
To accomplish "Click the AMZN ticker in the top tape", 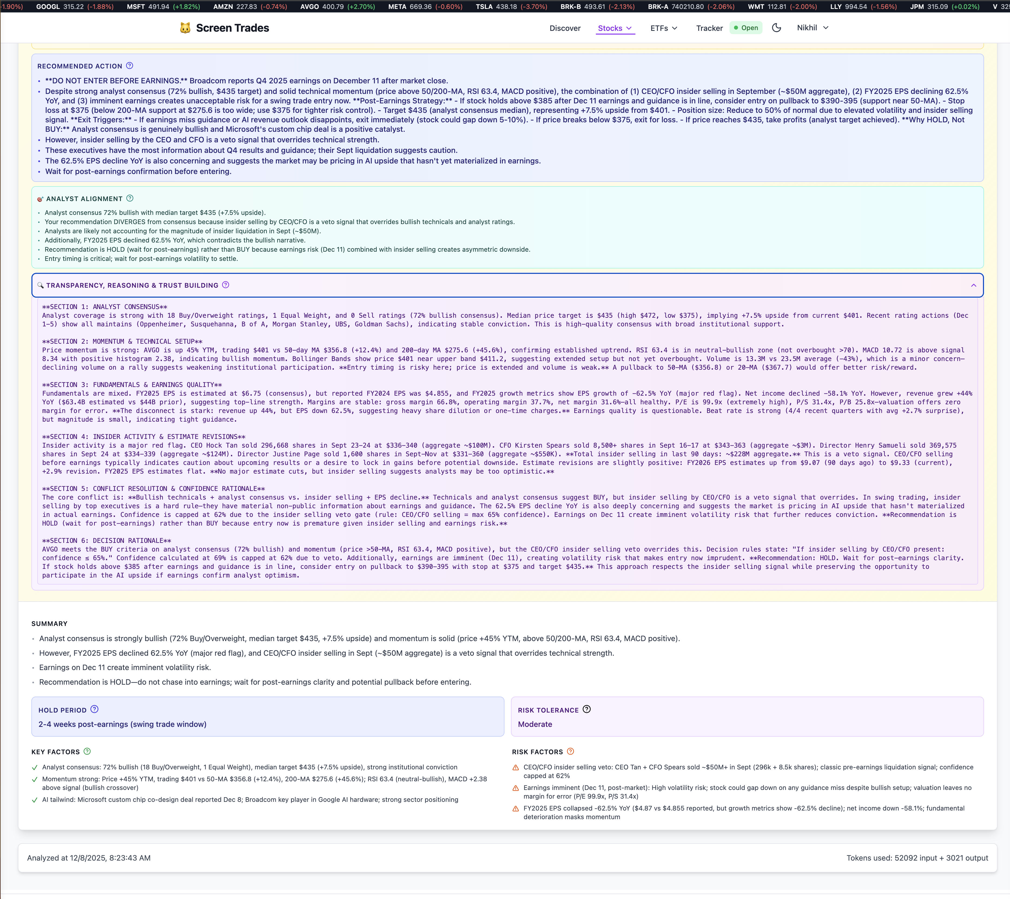I will tap(250, 6).
